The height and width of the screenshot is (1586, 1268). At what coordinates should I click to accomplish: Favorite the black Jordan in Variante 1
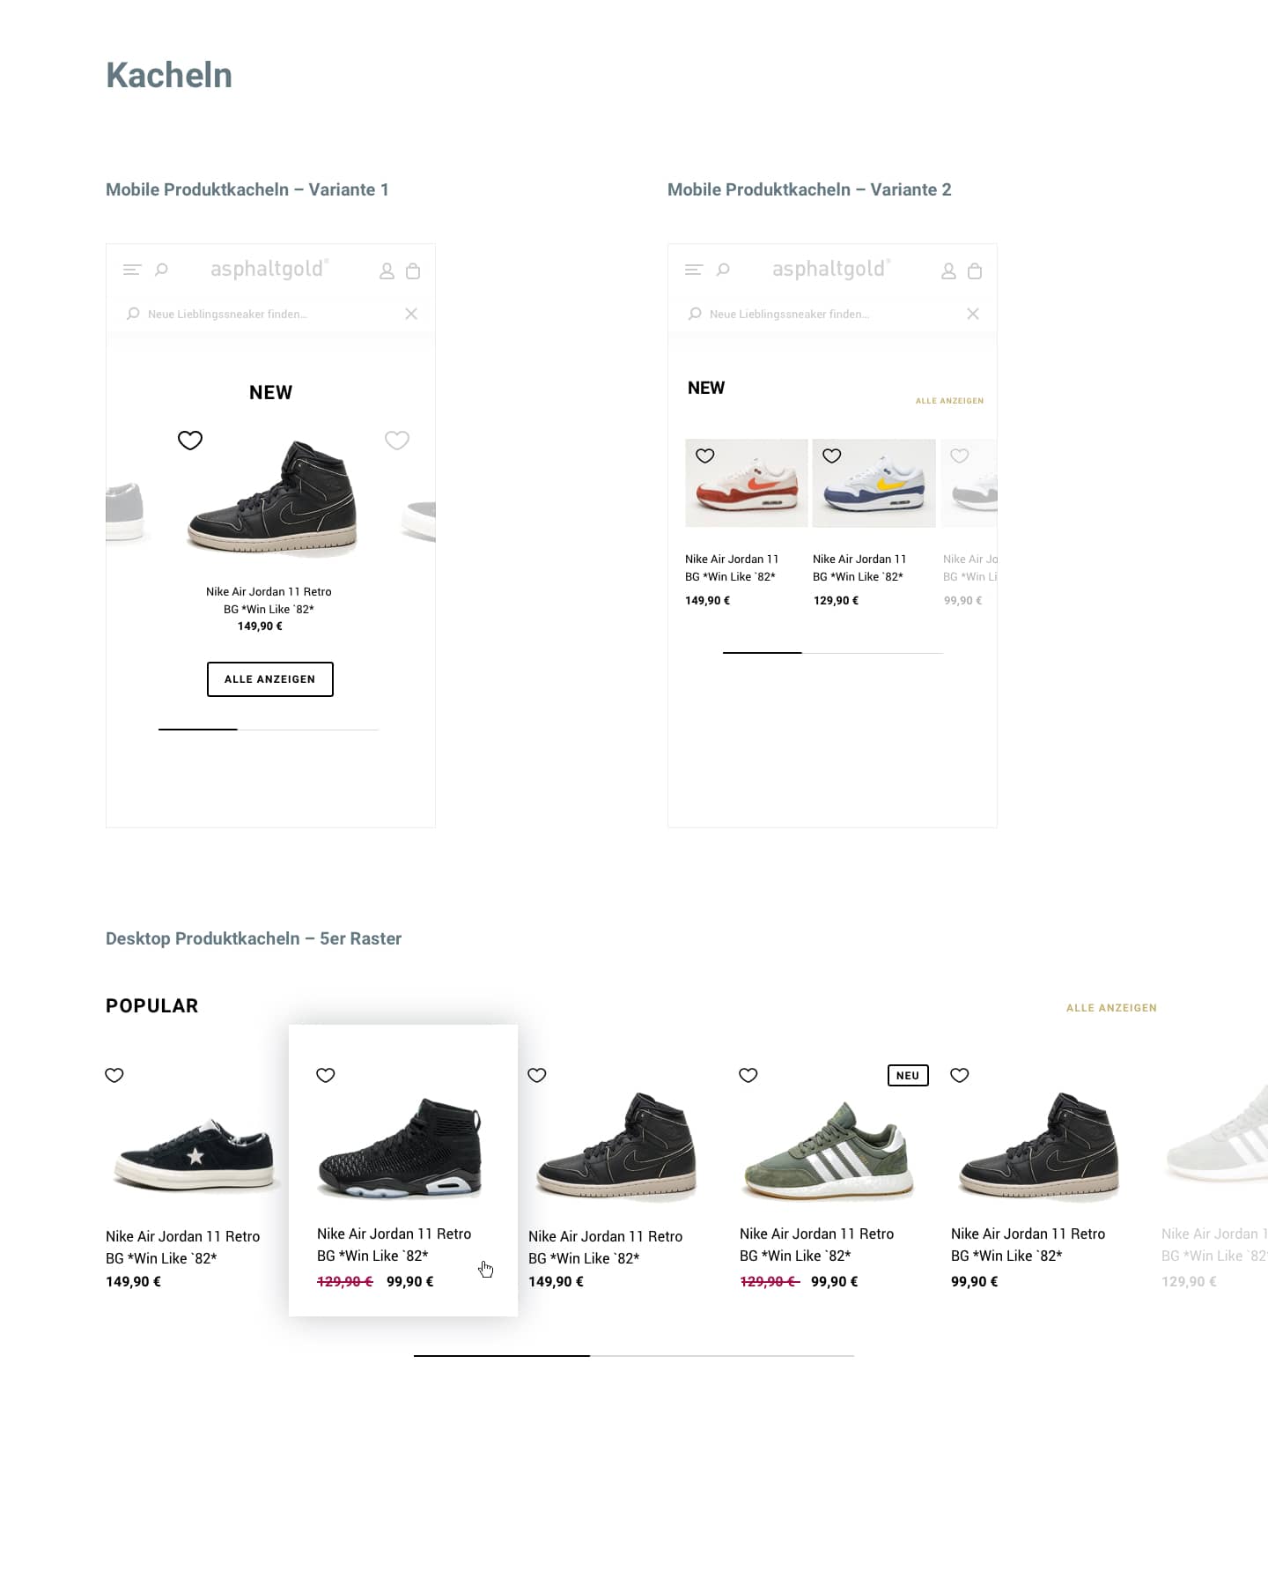coord(190,440)
